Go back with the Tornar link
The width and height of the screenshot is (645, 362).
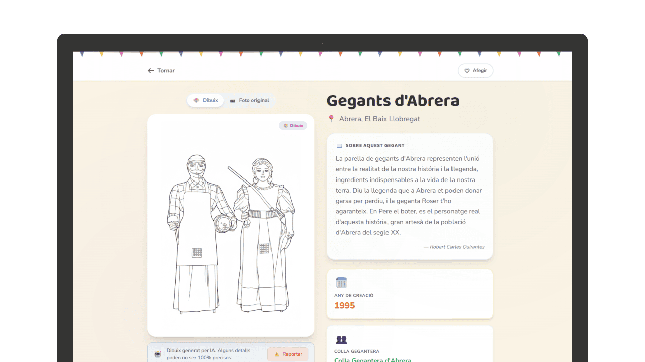tap(161, 71)
